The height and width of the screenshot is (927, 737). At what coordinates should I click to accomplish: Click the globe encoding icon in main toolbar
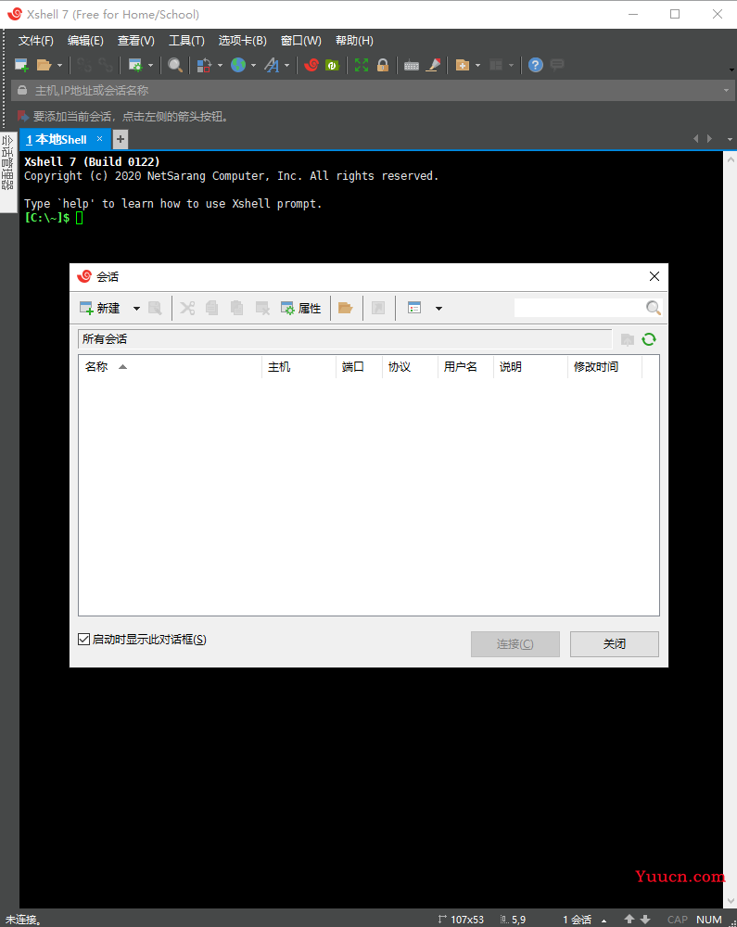pyautogui.click(x=238, y=65)
